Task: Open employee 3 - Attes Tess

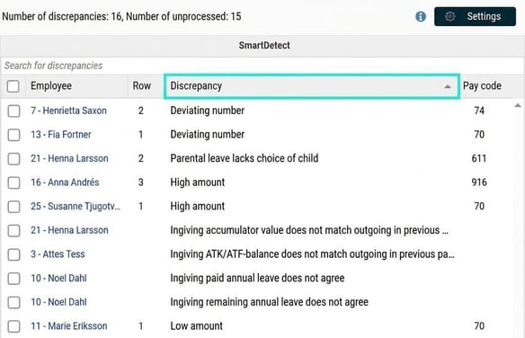Action: pyautogui.click(x=58, y=254)
